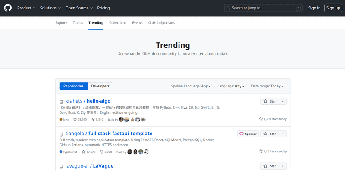Screen dimensions: 345x171
Task: Go to the Collections tab
Action: point(118,23)
